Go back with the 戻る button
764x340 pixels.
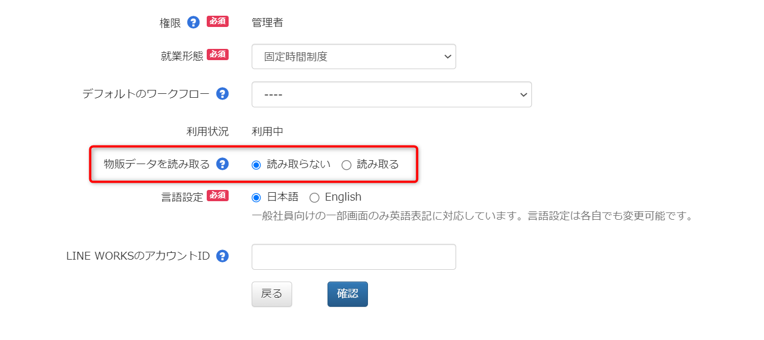[x=272, y=294]
